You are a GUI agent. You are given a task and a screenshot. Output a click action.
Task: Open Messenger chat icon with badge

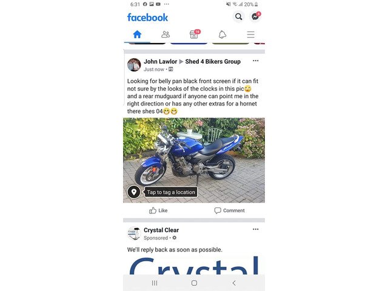tap(255, 17)
